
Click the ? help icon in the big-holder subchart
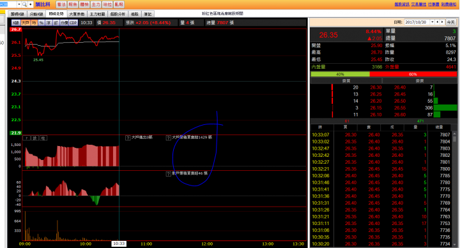[x=26, y=138]
